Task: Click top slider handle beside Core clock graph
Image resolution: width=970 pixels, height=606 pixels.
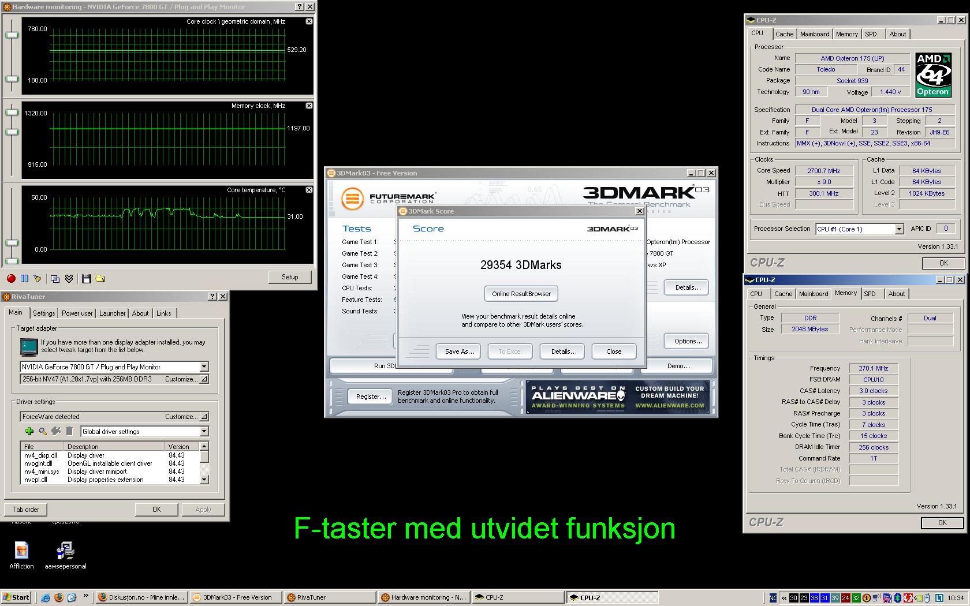Action: (12, 35)
